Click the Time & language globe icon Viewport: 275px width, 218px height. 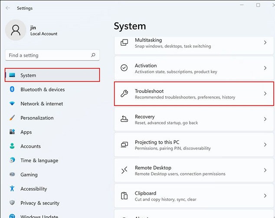tap(12, 160)
